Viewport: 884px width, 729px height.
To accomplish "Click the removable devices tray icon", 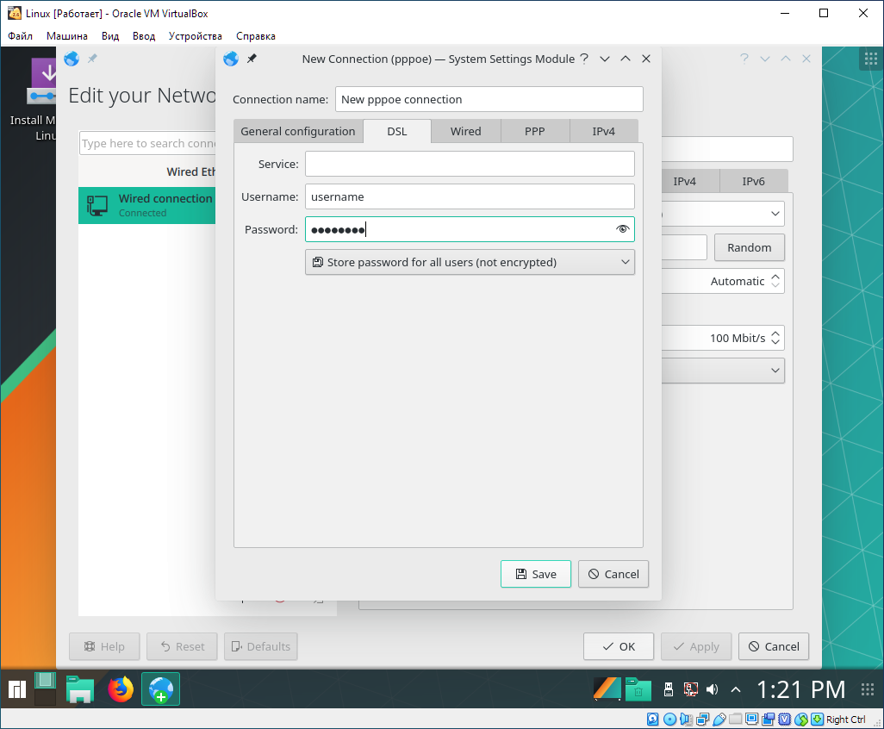I will 668,689.
